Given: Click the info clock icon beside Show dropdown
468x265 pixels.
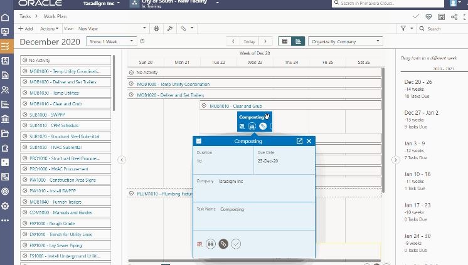Looking at the screenshot, I should [142, 41].
